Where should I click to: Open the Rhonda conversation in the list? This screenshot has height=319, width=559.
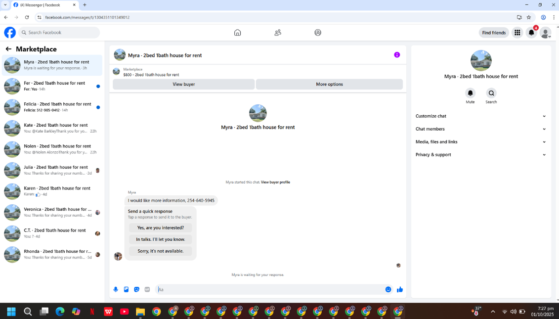coord(52,254)
